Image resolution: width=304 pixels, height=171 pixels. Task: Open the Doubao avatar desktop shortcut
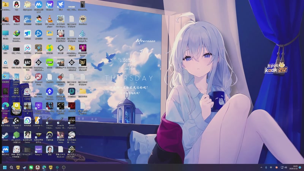pos(50,149)
